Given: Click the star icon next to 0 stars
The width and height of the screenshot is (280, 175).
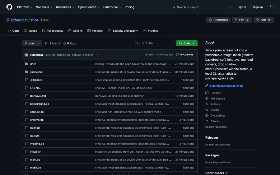Looking at the screenshot, I should [207, 110].
